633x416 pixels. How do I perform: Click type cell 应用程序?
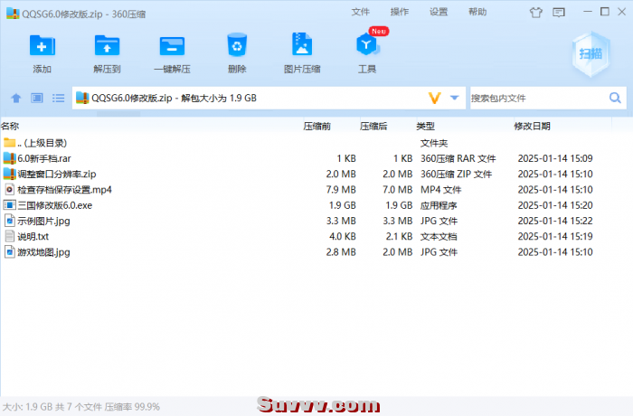(439, 205)
